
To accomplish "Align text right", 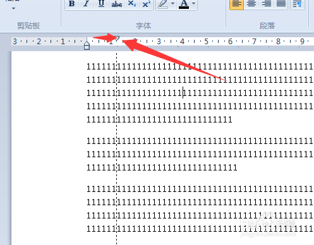I will coord(266,4).
